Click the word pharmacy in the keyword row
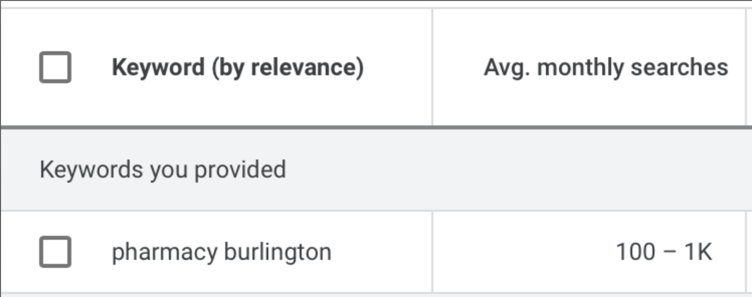 pos(165,252)
